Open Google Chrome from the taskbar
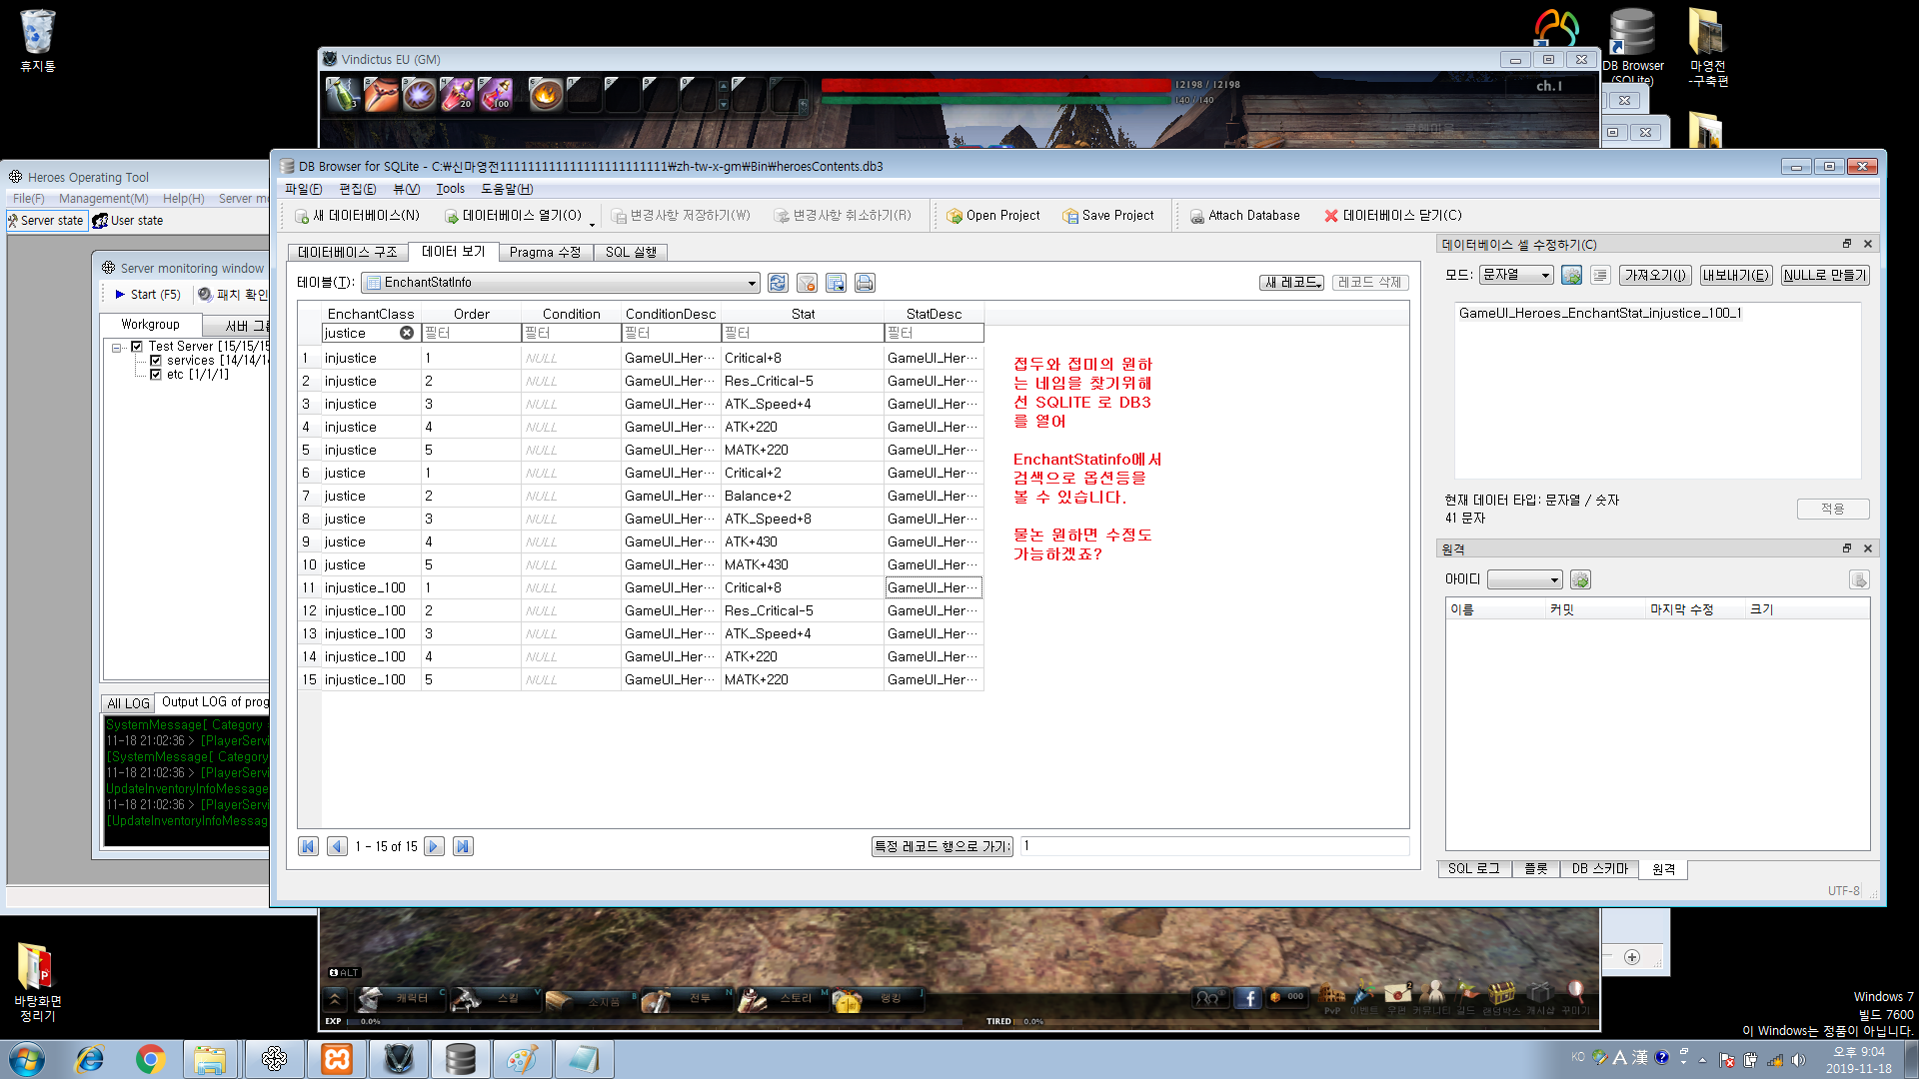The image size is (1919, 1079). (151, 1059)
